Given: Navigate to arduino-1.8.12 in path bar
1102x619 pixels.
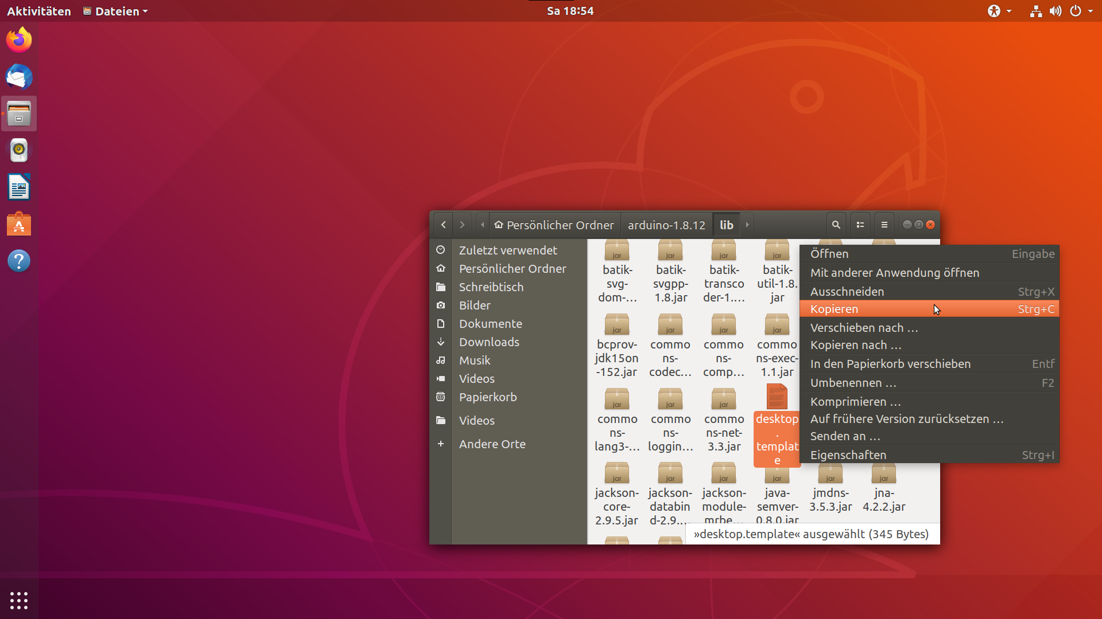Looking at the screenshot, I should click(666, 225).
